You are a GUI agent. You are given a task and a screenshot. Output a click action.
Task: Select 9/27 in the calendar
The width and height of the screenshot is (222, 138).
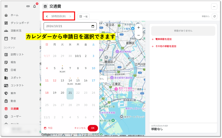coord(47,56)
